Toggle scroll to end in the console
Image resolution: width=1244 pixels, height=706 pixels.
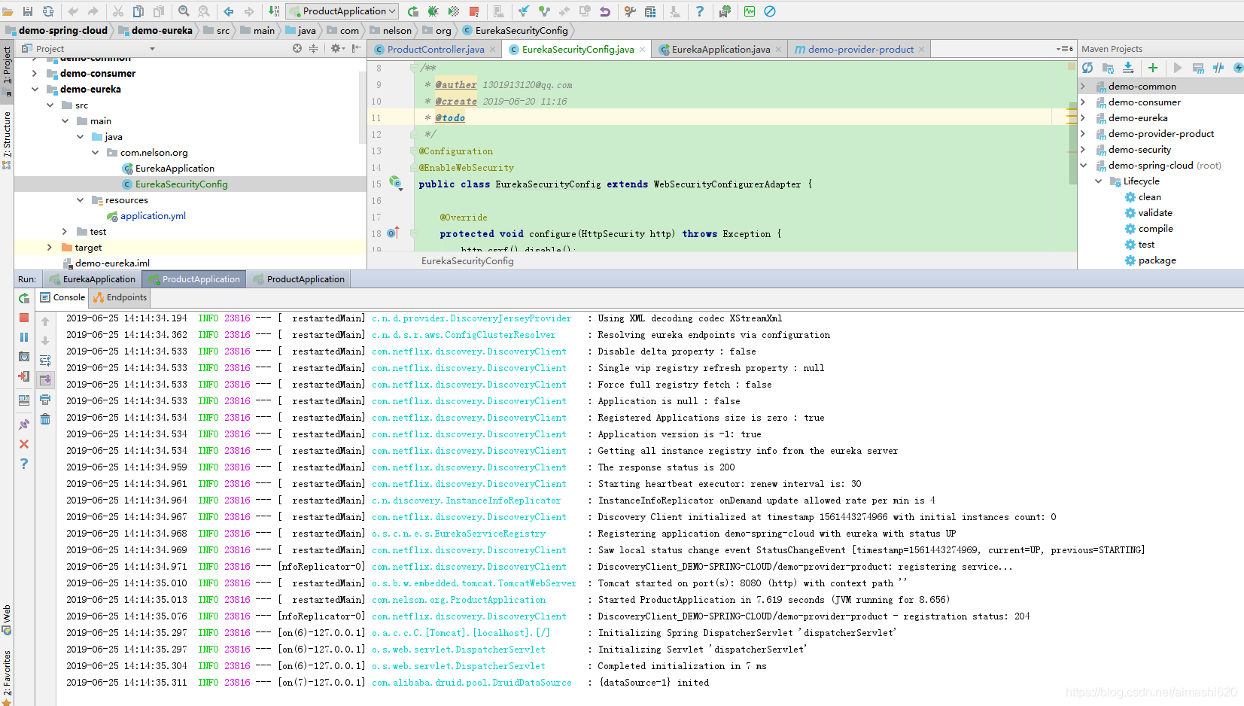(45, 380)
